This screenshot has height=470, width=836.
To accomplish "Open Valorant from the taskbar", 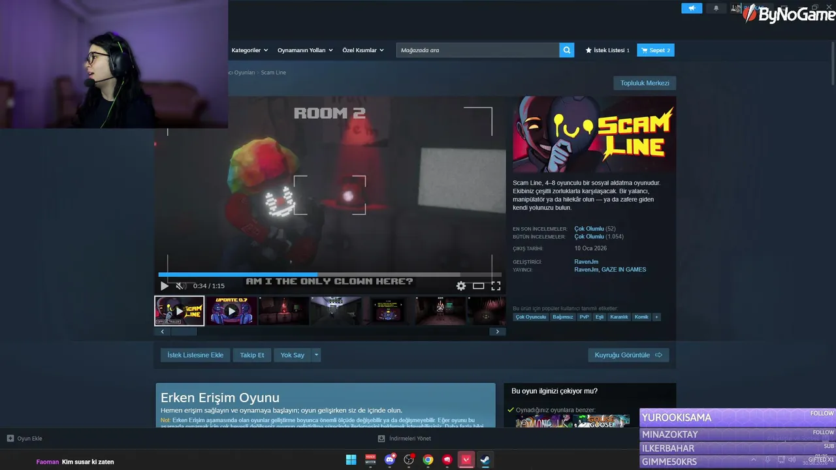I will [x=466, y=460].
